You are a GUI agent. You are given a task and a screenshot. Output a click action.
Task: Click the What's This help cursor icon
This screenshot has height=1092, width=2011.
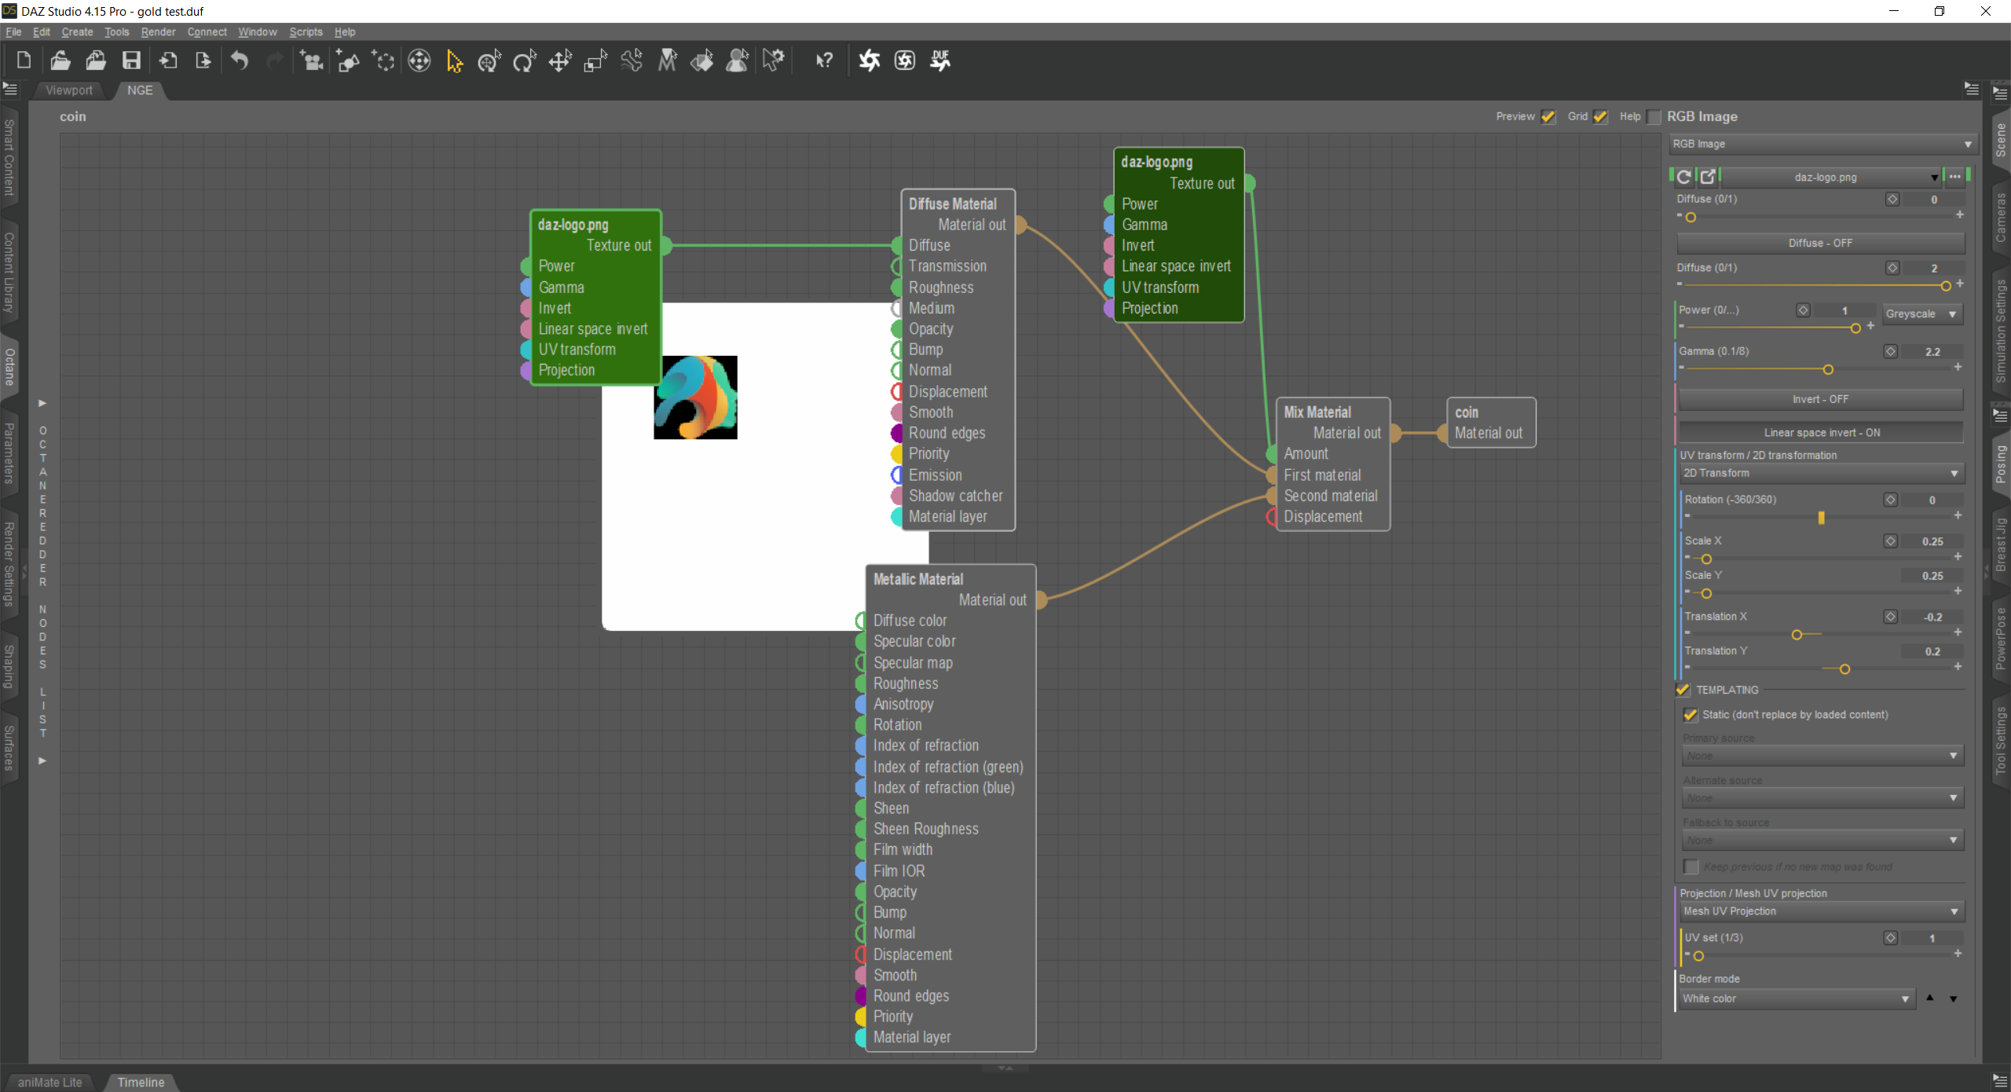pos(824,60)
